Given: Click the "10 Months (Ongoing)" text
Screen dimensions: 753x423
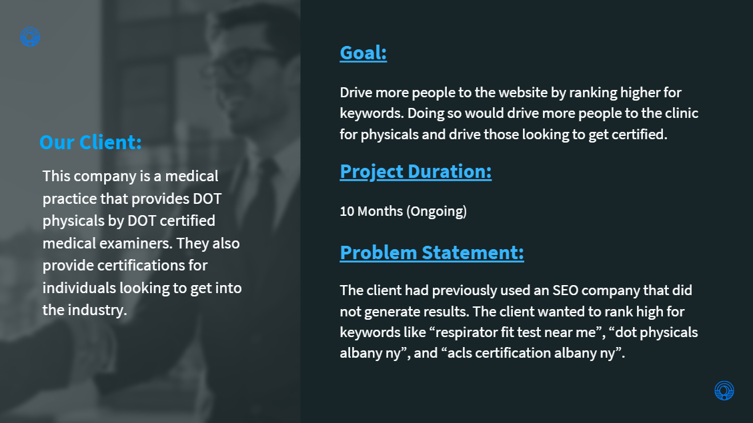Looking at the screenshot, I should (403, 211).
